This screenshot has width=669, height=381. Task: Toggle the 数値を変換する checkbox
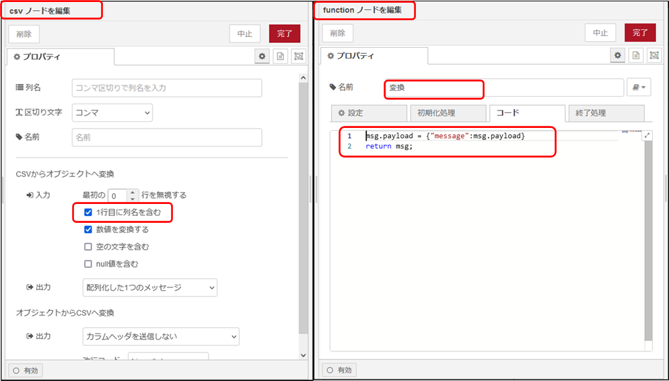[x=88, y=230]
